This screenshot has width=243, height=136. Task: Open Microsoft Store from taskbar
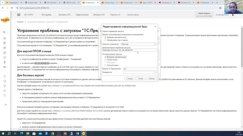34,133
